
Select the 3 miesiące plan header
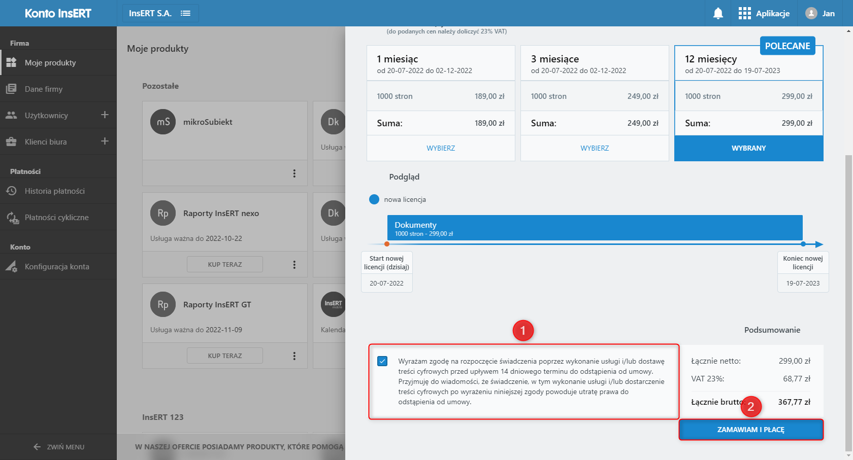[595, 63]
